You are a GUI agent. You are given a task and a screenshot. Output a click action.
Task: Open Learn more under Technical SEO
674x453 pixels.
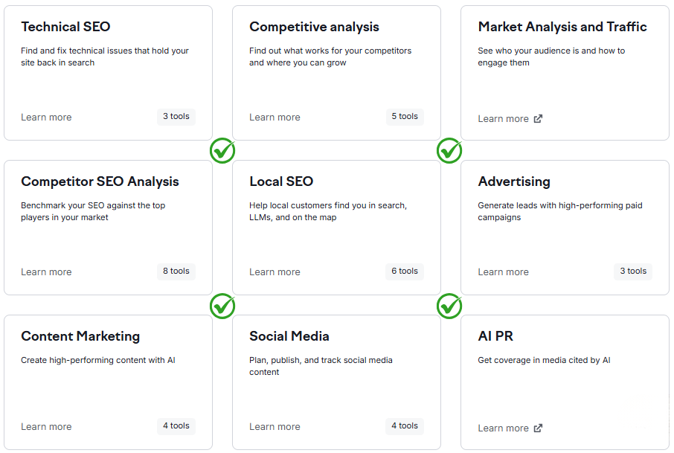pyautogui.click(x=46, y=117)
